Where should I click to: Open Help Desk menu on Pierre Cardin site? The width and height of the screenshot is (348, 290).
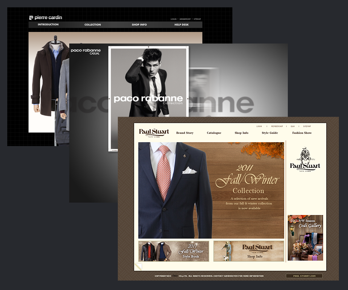coord(182,25)
